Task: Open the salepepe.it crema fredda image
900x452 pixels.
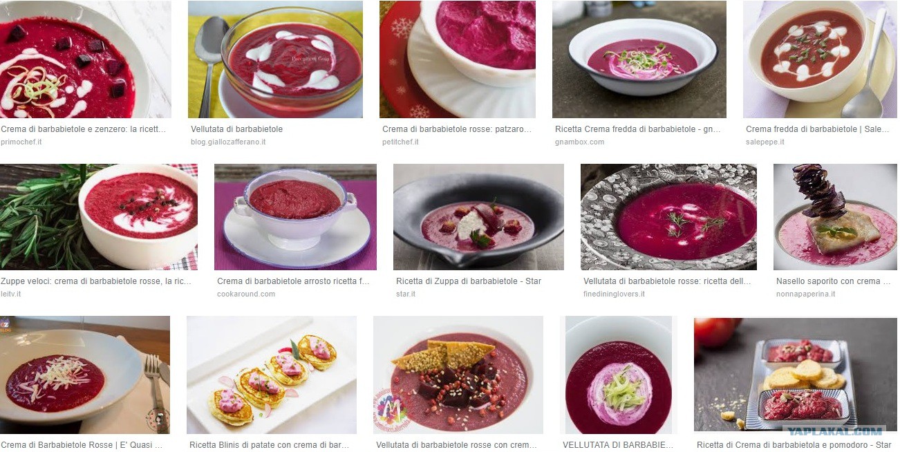Action: click(x=820, y=59)
